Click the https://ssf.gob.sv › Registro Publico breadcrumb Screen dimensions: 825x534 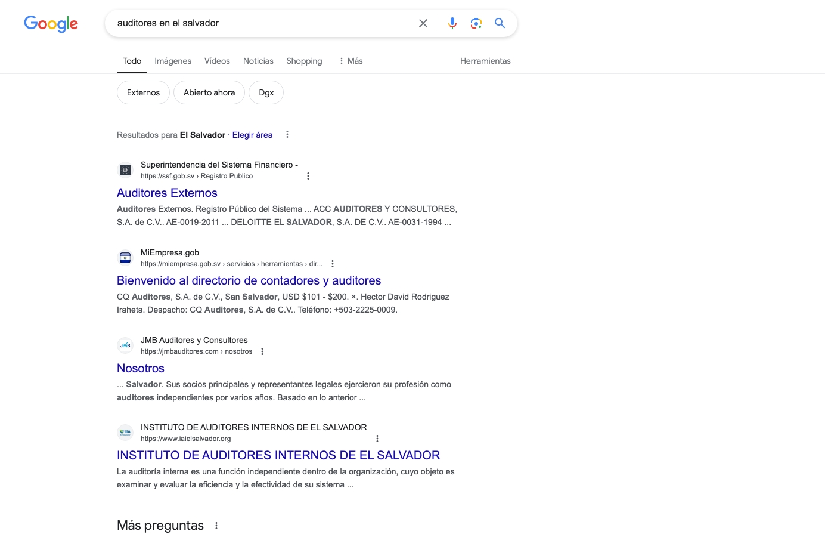(x=197, y=176)
